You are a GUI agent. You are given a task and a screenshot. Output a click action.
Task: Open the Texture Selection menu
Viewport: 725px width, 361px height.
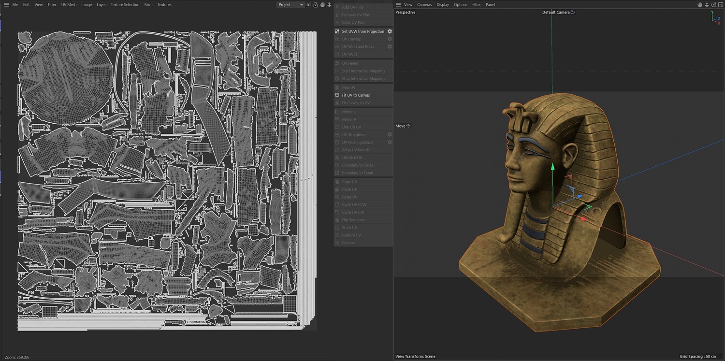pos(125,5)
